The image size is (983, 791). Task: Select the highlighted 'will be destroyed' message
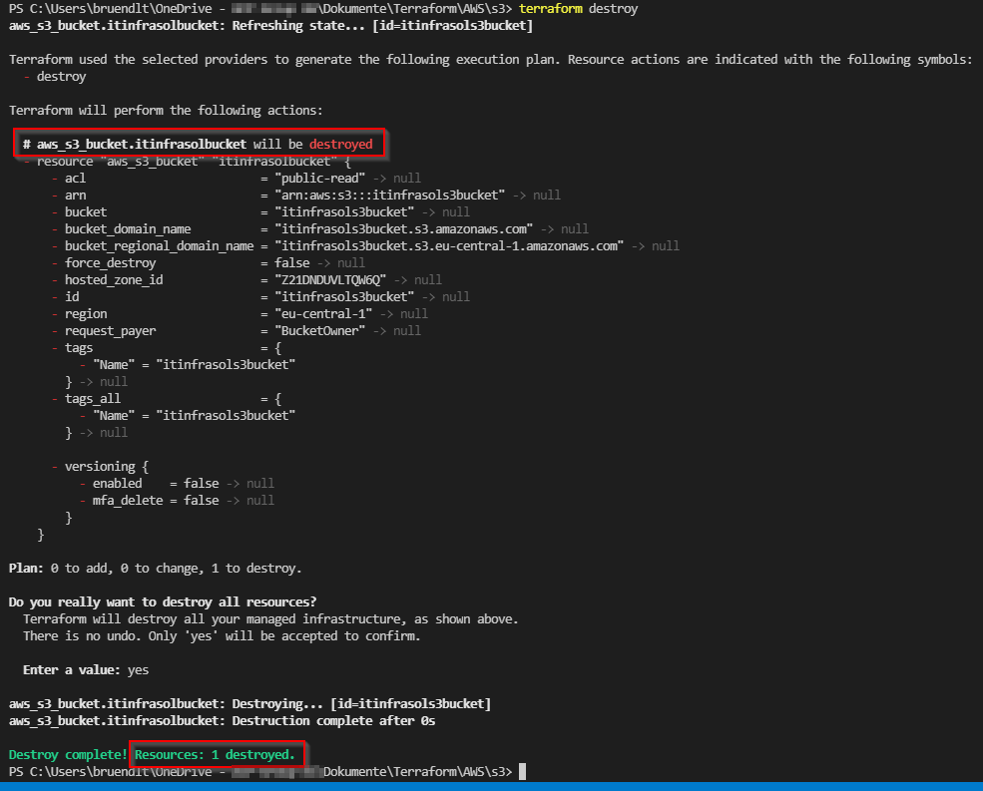tap(200, 143)
